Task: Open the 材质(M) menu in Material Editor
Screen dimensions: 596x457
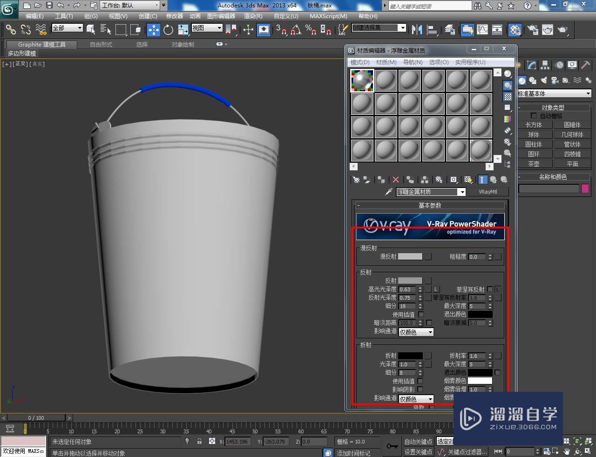Action: (x=386, y=62)
